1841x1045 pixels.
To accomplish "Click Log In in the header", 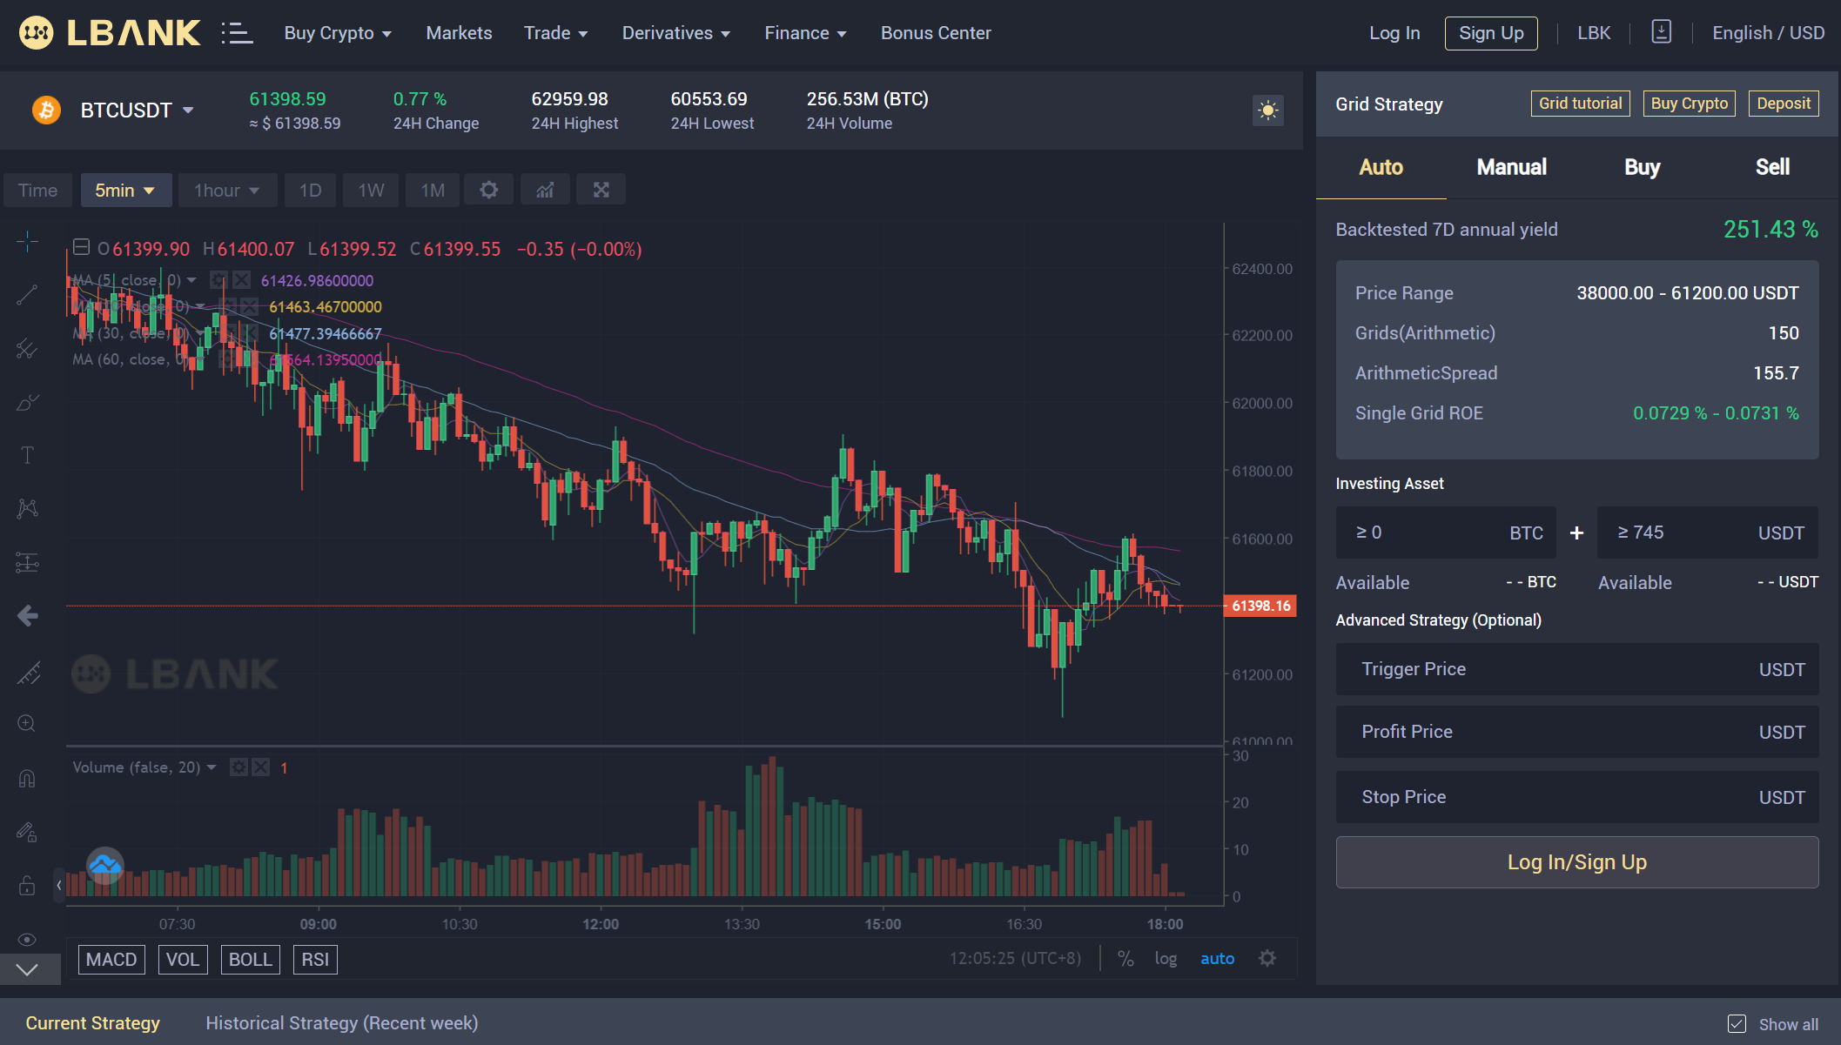I will click(x=1394, y=33).
